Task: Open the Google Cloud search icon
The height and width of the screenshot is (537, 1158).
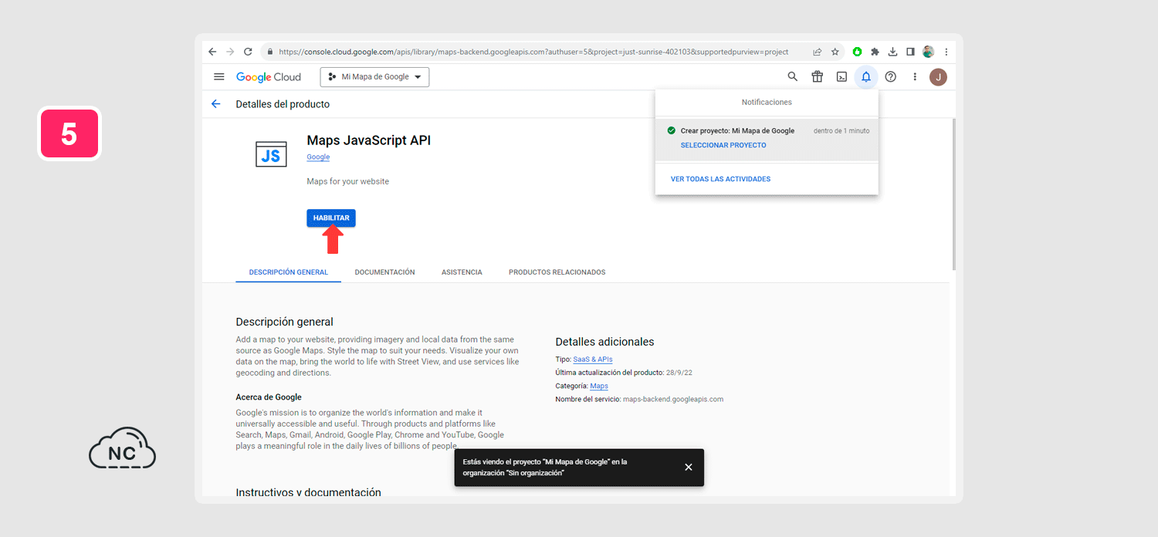Action: 792,76
